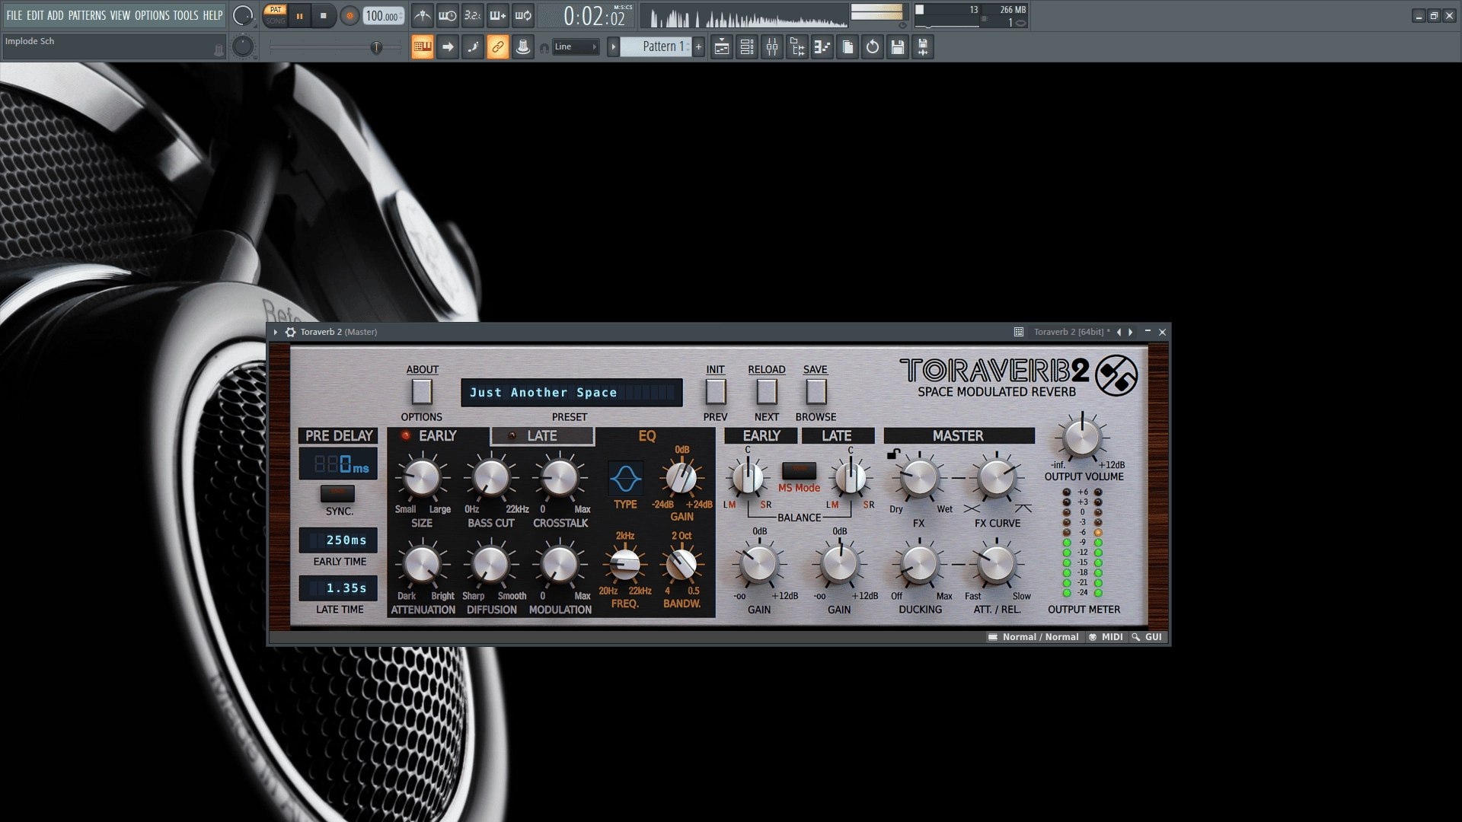Open the Pattern 1 selector
The image size is (1462, 822).
[x=656, y=47]
